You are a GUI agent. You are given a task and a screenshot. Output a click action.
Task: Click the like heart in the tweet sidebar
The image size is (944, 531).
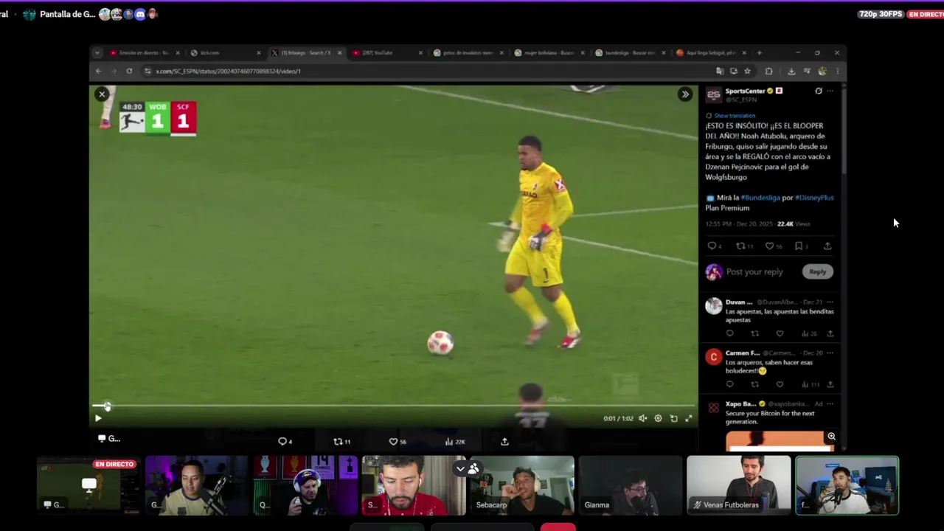pos(769,246)
